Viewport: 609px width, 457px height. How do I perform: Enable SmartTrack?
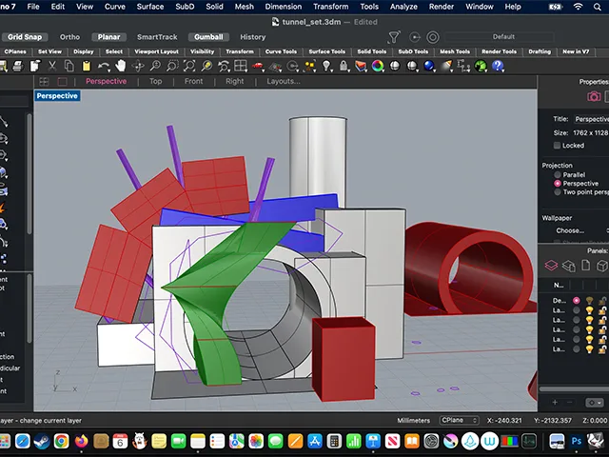point(157,37)
